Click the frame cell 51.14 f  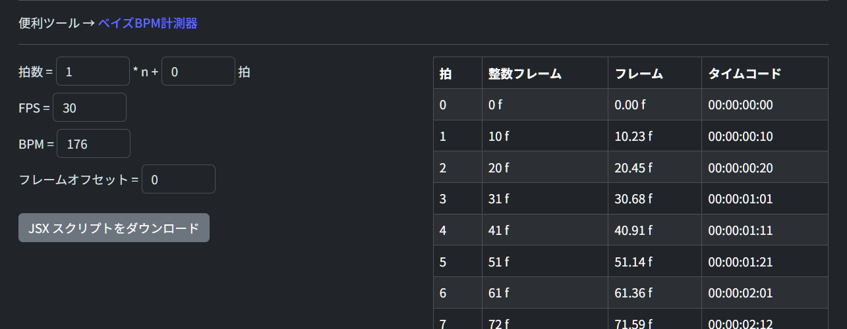633,262
